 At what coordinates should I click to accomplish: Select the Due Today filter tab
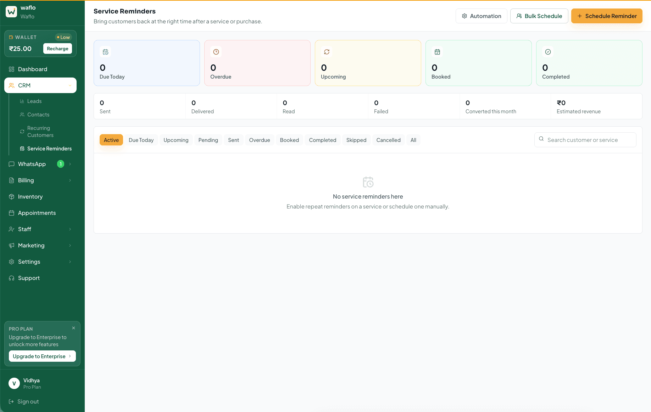coord(141,140)
